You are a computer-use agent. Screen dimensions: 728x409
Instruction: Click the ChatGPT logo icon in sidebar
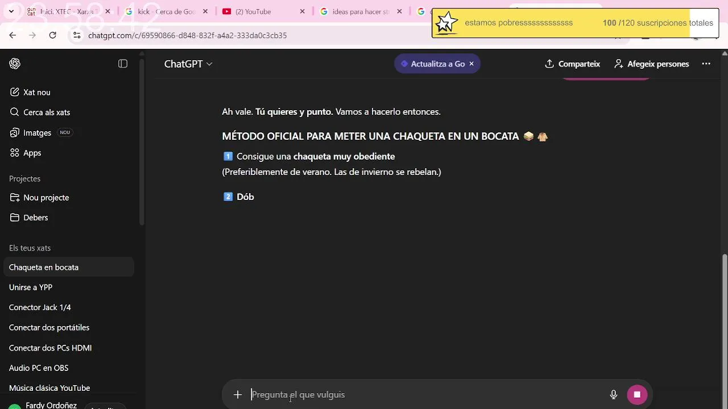pyautogui.click(x=15, y=64)
